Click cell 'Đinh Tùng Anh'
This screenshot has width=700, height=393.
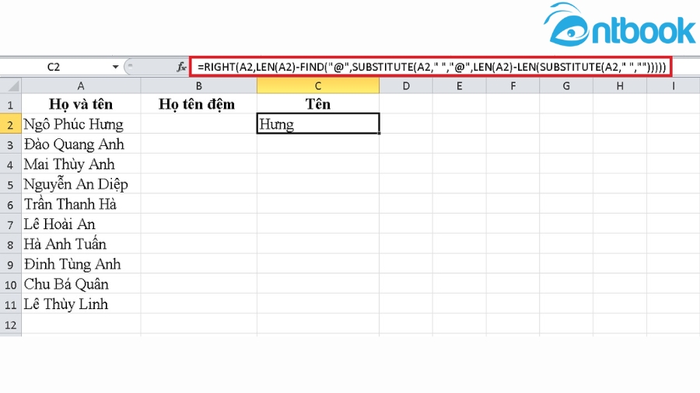[81, 264]
